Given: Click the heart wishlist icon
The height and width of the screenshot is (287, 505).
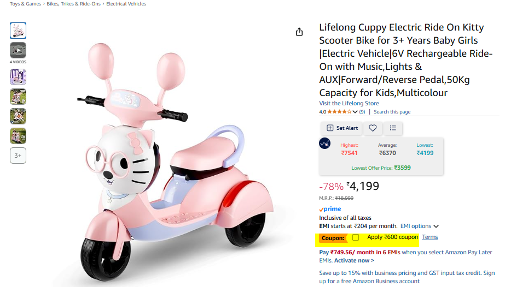Looking at the screenshot, I should click(373, 128).
